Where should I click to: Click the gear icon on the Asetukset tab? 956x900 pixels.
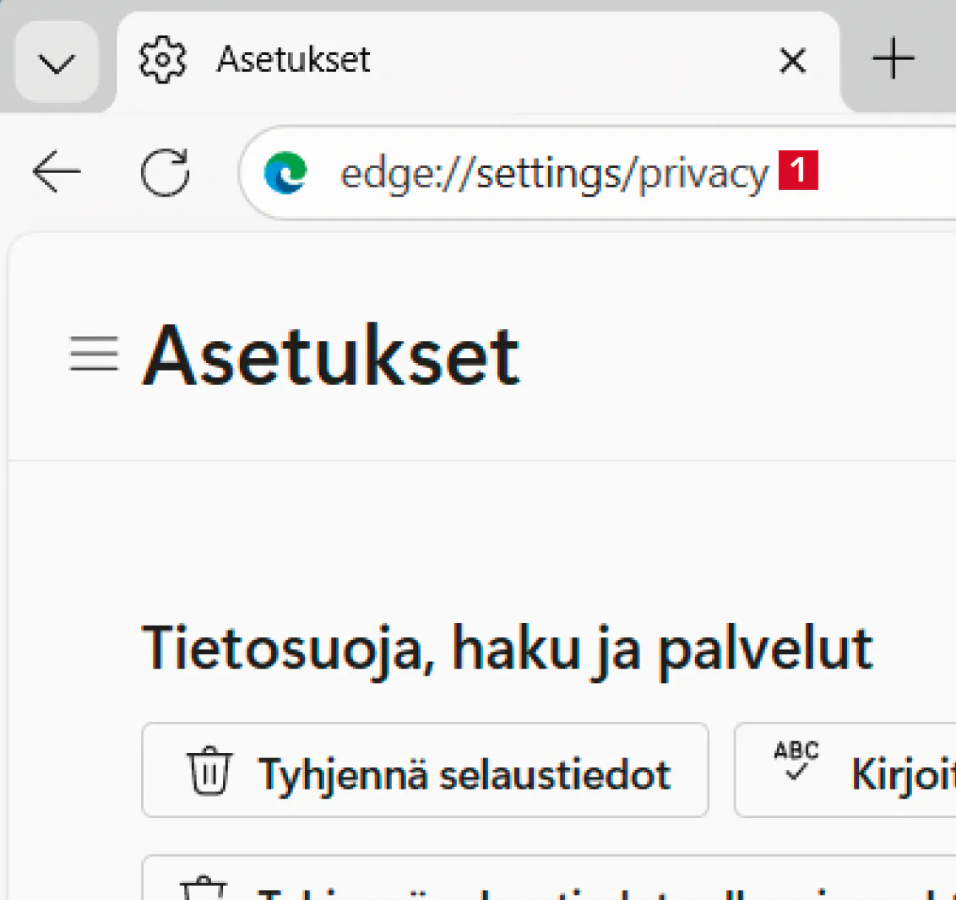tap(162, 60)
